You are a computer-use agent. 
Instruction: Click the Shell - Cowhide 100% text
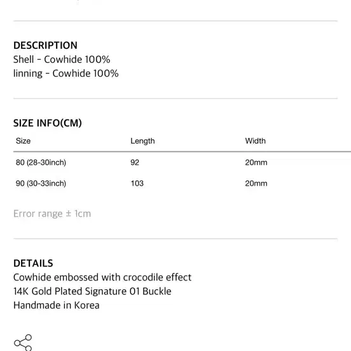[x=62, y=60]
